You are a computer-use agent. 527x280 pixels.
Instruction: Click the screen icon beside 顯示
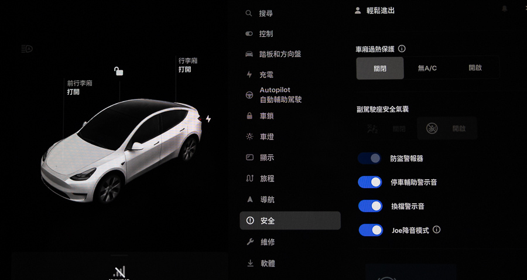coord(249,158)
